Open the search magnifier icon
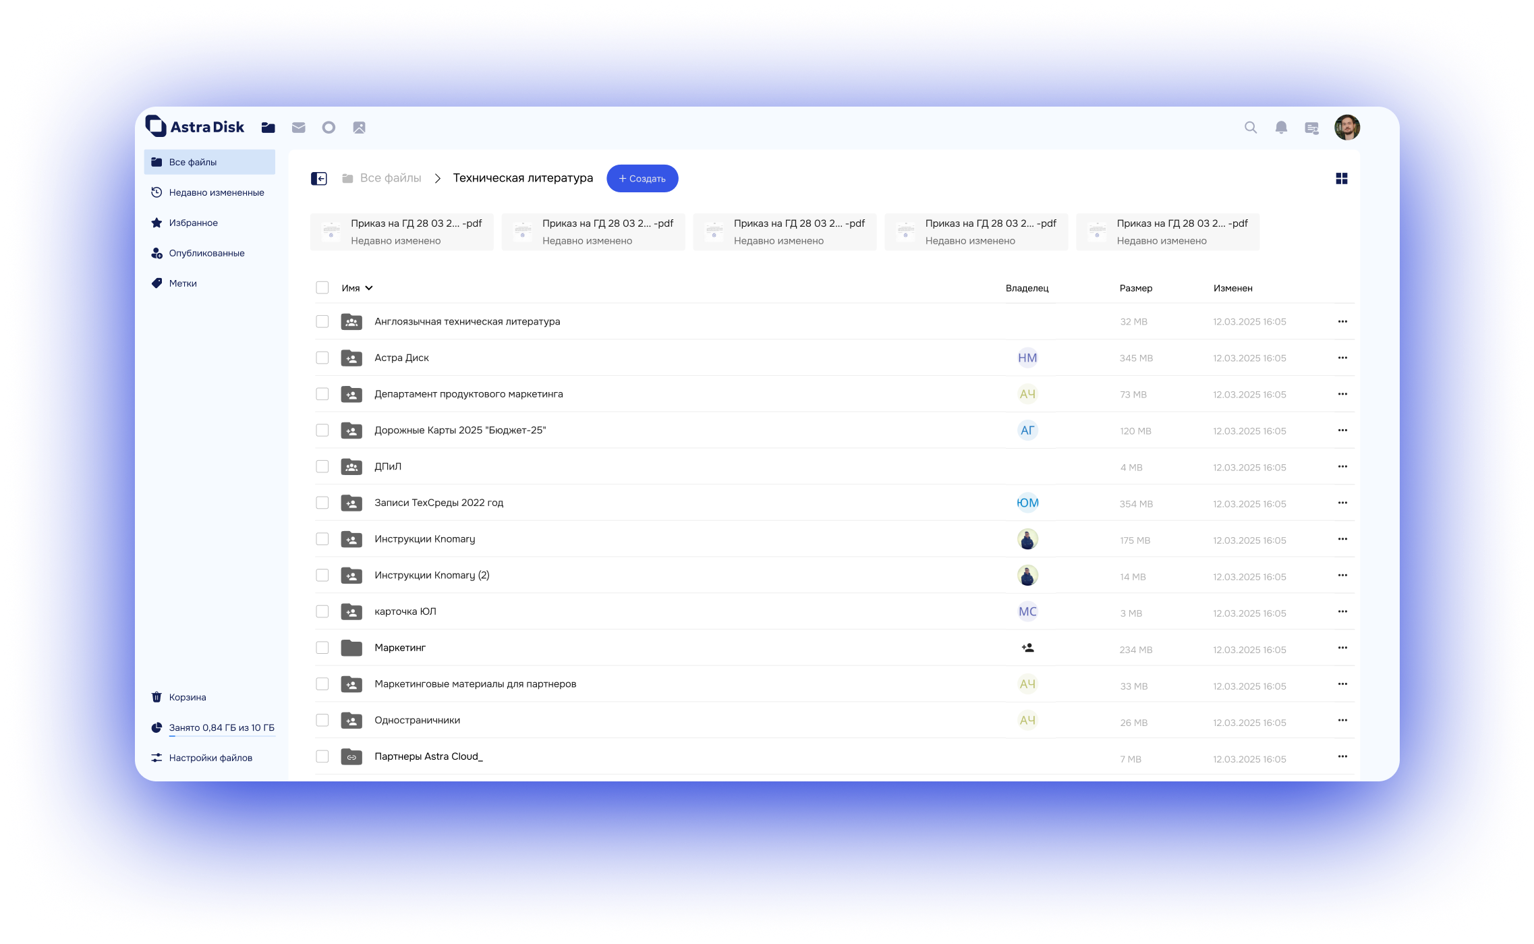Screen dimensions: 1534x944 point(1250,128)
